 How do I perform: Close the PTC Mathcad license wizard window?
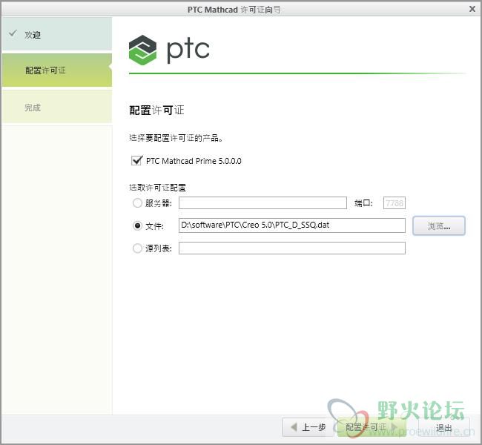(x=472, y=9)
